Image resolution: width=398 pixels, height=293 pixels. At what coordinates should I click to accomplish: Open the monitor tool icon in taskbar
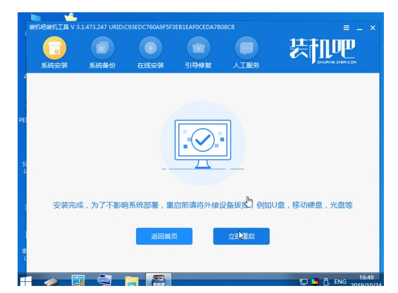click(x=78, y=280)
